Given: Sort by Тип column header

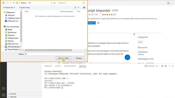Looking at the screenshot, I should [x=78, y=11].
